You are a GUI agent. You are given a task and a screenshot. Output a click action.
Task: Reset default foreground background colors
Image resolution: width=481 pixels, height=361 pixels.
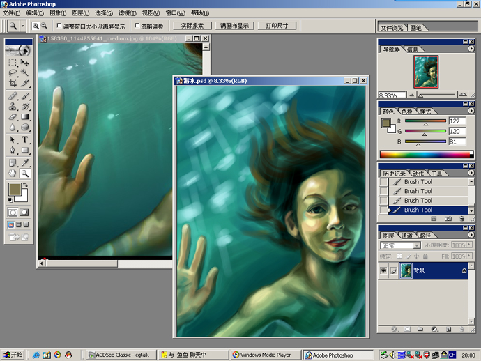pos(10,200)
